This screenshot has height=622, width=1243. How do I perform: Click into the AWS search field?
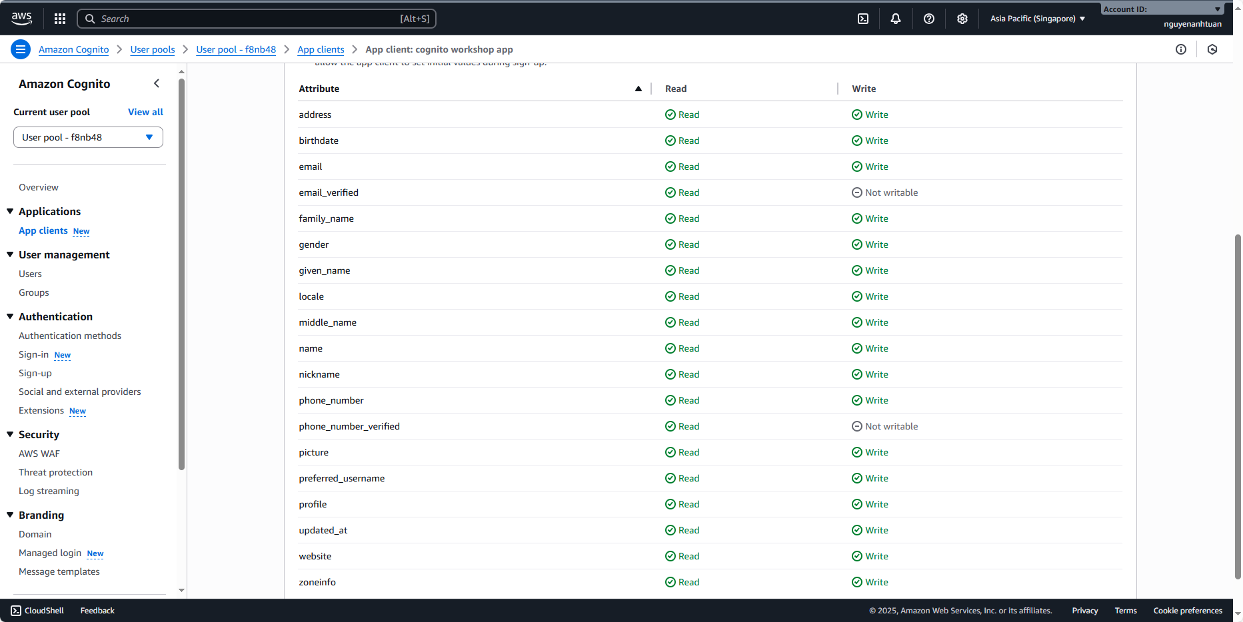pos(247,19)
